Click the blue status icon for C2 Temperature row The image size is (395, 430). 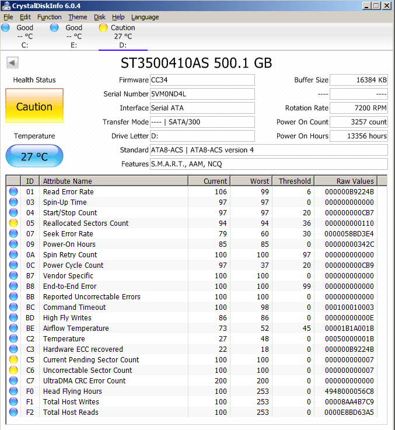[13, 338]
